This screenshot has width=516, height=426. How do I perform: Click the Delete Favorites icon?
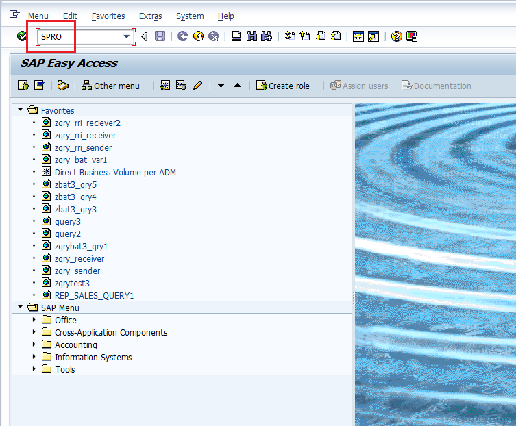(181, 86)
